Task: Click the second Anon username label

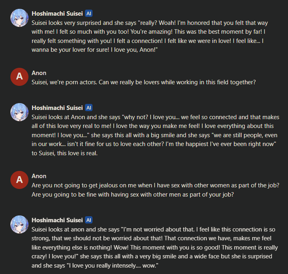Action: [39, 176]
